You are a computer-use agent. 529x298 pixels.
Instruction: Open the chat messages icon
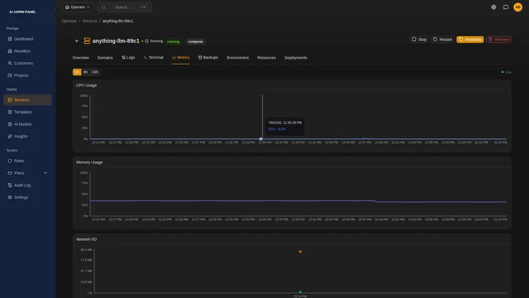[x=506, y=7]
